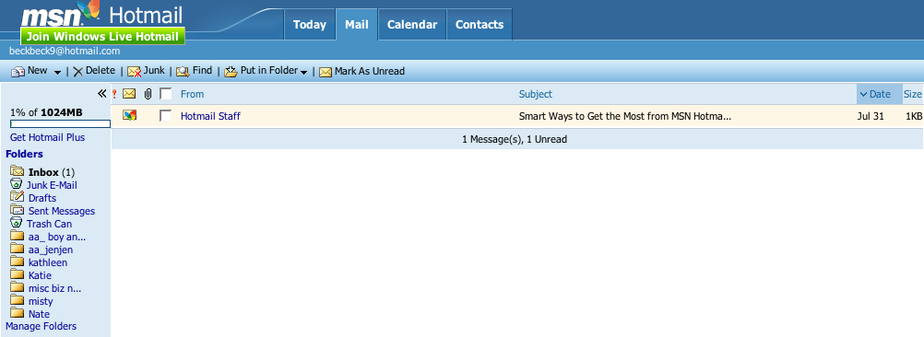924x337 pixels.
Task: Sort messages by From column
Action: pyautogui.click(x=192, y=94)
